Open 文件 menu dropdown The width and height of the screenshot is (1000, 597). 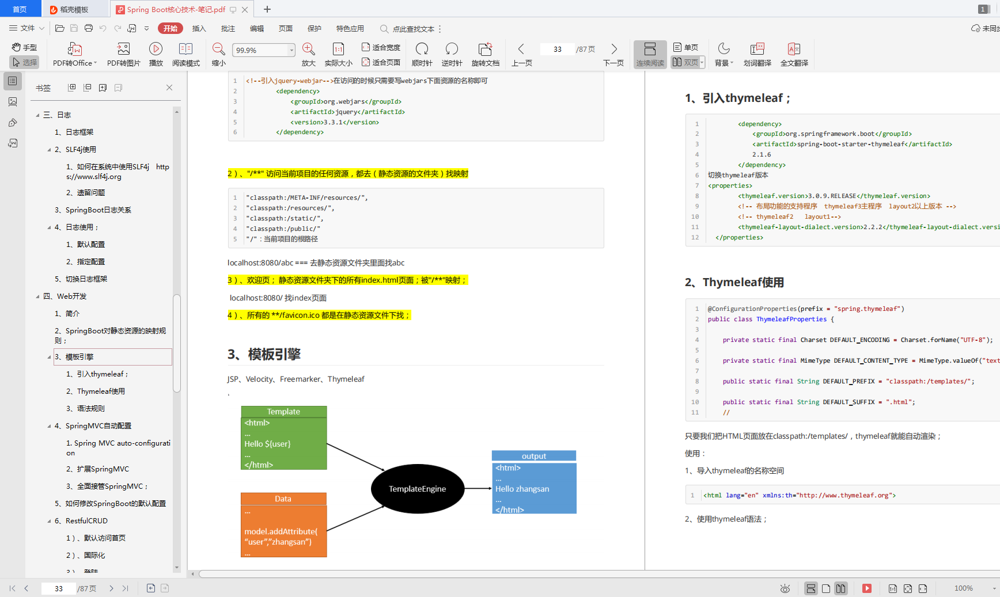(27, 28)
